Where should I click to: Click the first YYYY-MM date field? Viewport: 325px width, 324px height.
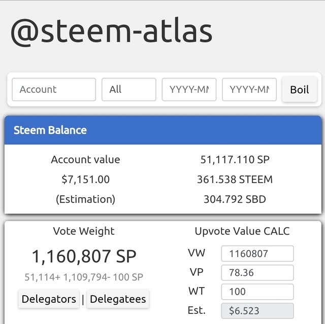tap(189, 90)
